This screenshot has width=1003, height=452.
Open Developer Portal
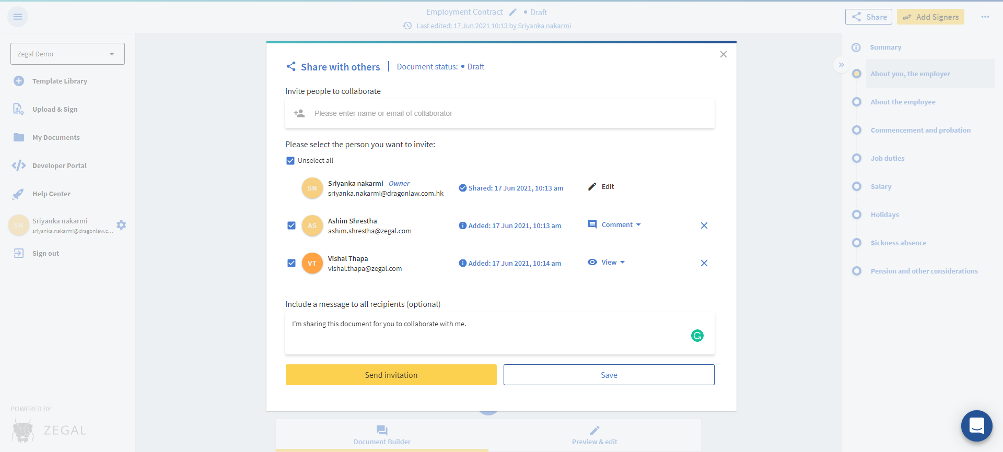tap(60, 165)
